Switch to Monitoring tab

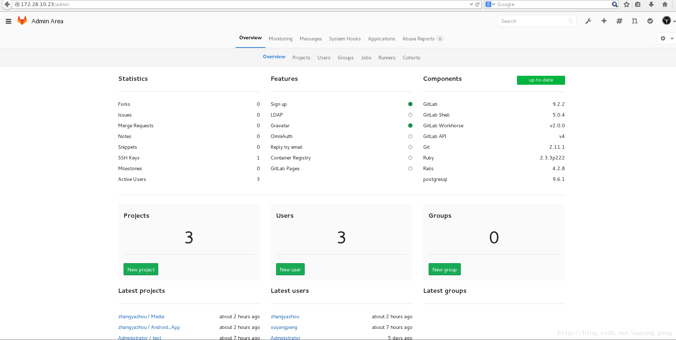[x=281, y=39]
